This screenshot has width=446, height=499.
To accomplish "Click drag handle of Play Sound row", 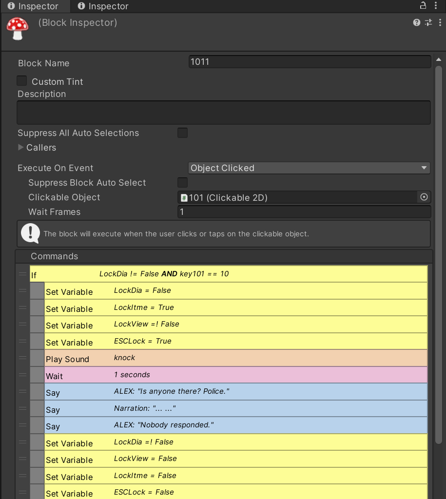I will 22,358.
